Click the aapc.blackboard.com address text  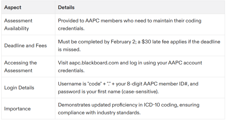click(x=94, y=63)
